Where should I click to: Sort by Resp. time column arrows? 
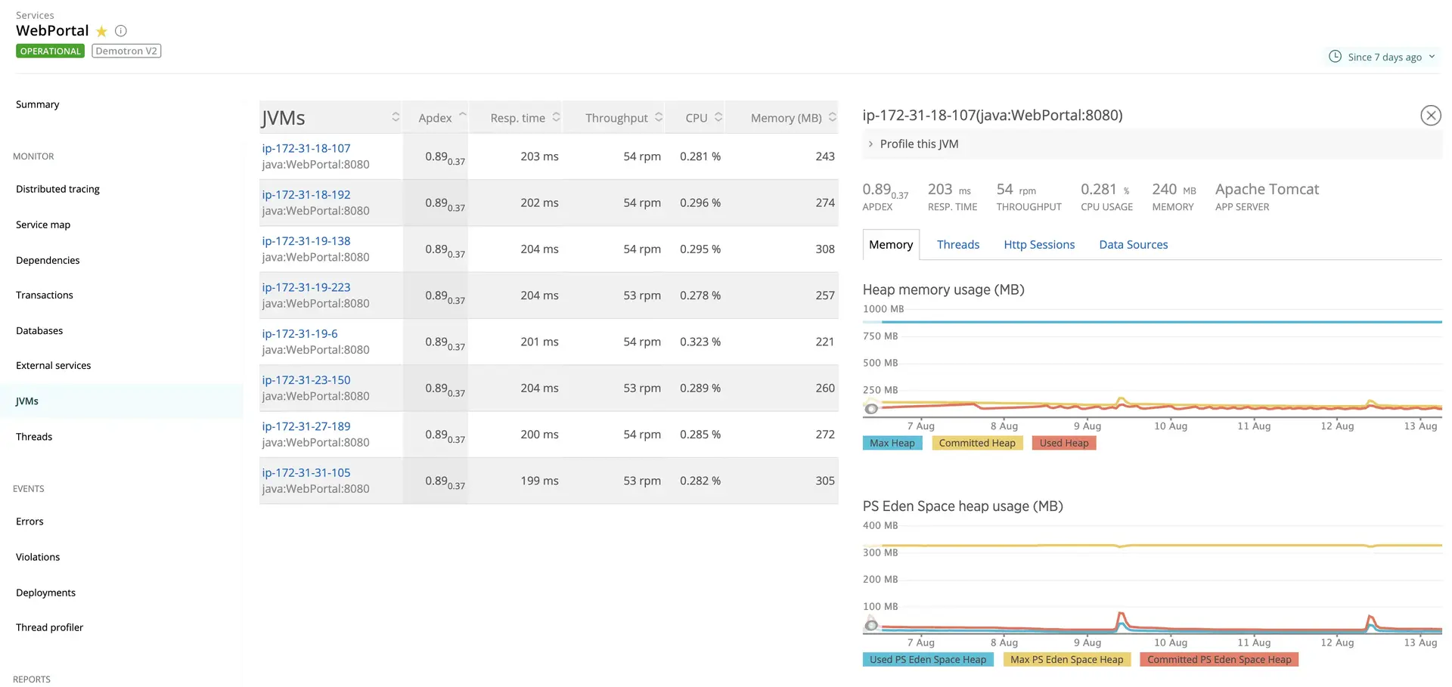click(x=556, y=117)
